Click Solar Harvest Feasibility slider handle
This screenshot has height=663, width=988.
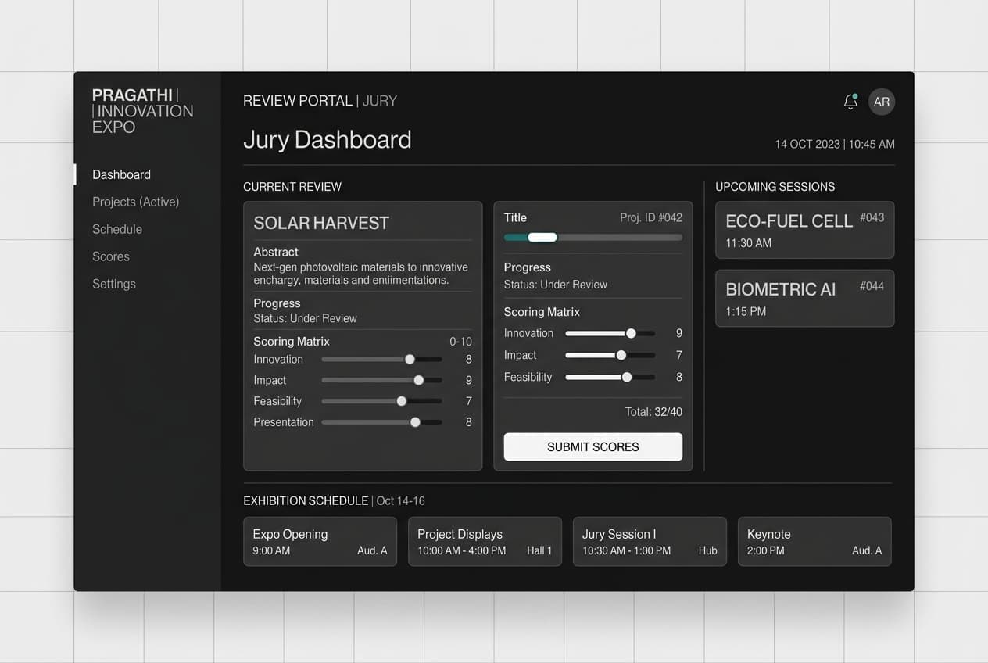click(402, 401)
